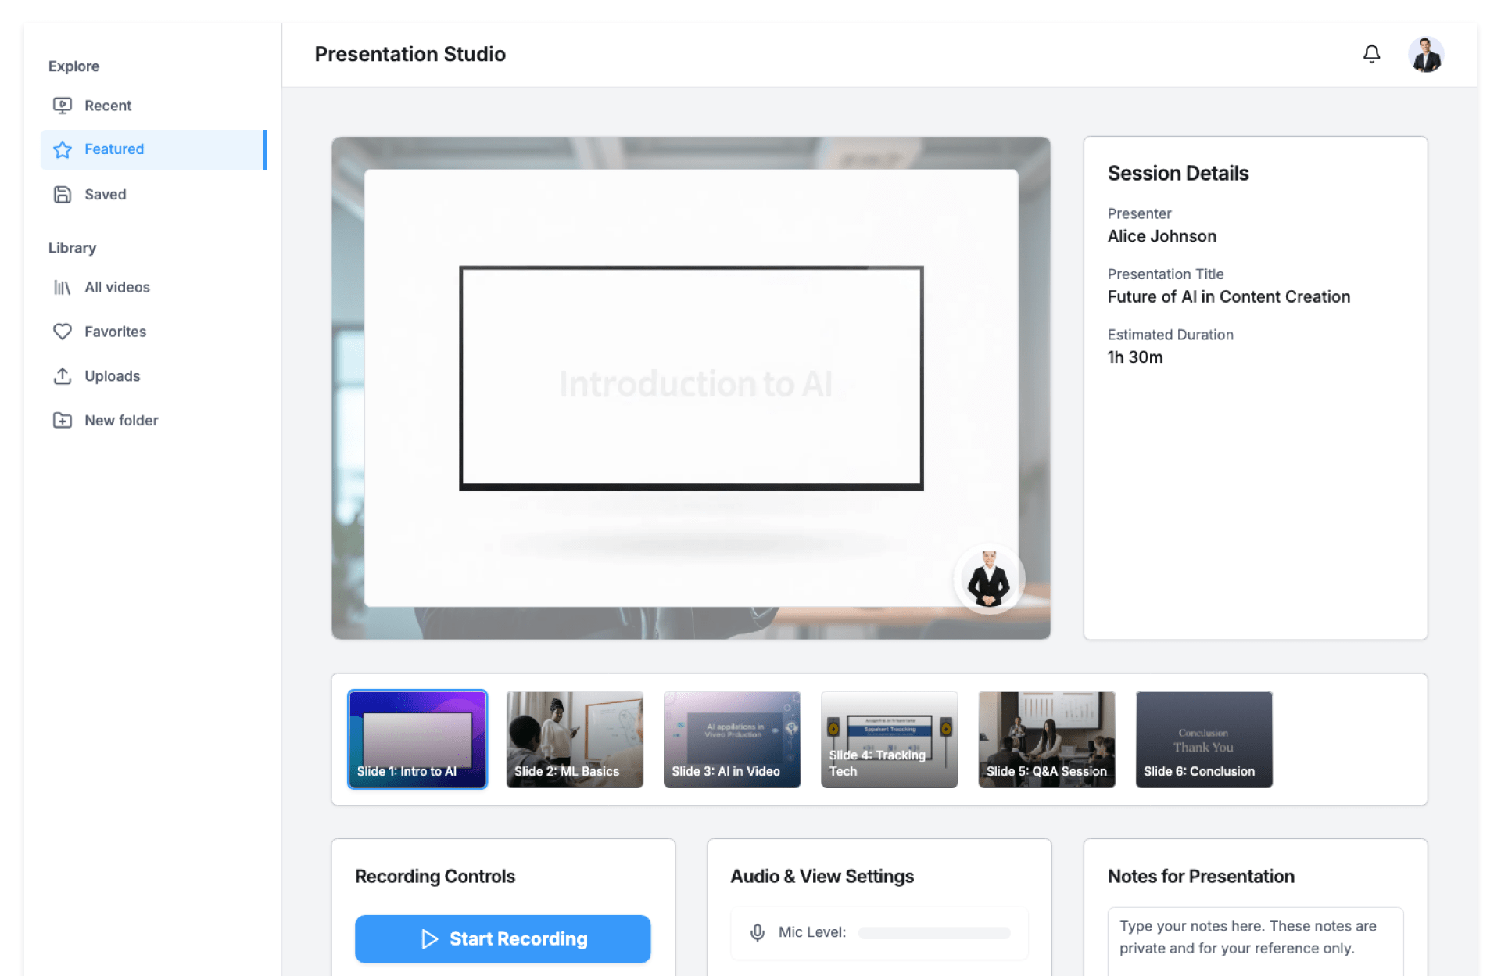This screenshot has width=1501, height=976.
Task: Click the Uploads arrow icon
Action: [63, 376]
